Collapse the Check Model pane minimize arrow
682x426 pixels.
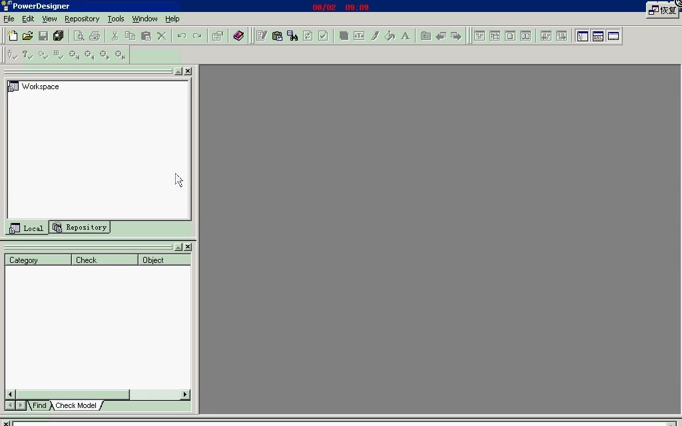click(178, 246)
